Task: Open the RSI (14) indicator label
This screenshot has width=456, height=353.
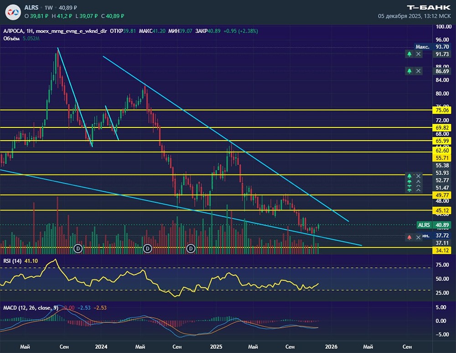Action: 12,261
